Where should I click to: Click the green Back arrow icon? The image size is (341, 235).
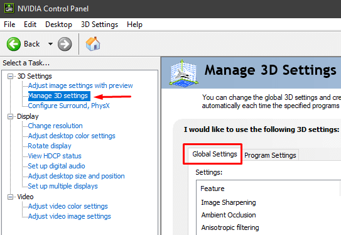point(14,44)
